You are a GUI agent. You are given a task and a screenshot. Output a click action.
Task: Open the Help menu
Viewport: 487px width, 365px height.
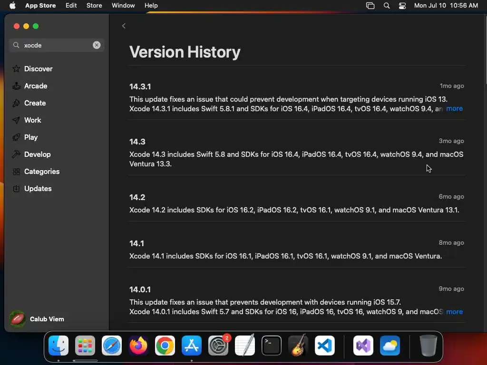[151, 6]
